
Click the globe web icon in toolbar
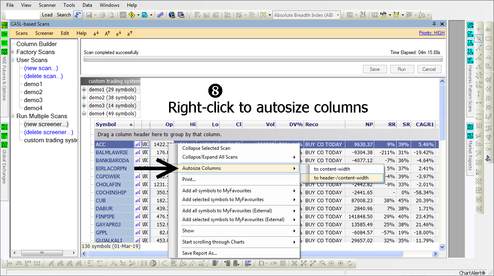[x=172, y=15]
